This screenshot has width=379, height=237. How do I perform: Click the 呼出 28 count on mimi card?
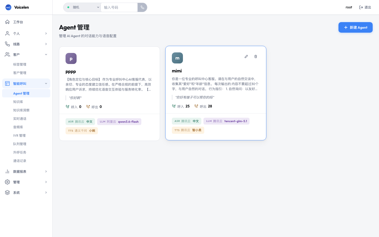click(203, 106)
